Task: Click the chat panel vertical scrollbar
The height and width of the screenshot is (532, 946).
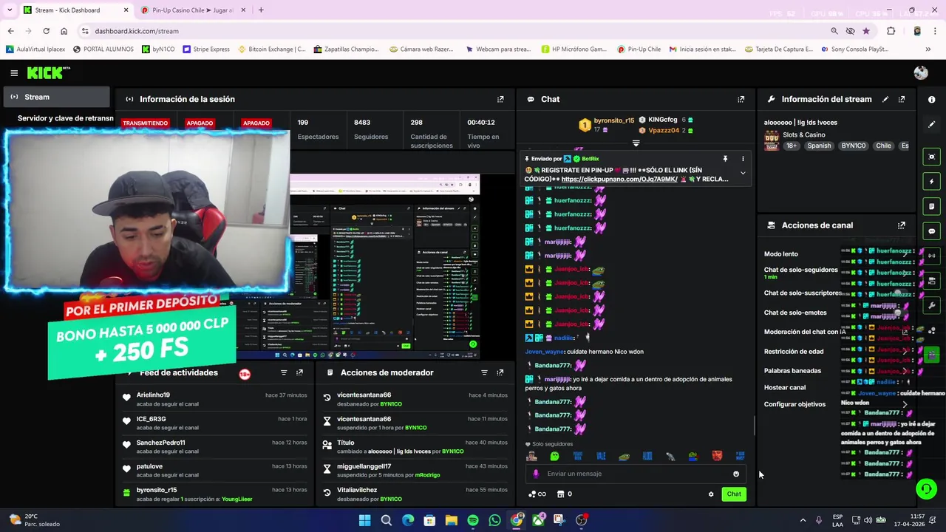Action: coord(753,425)
